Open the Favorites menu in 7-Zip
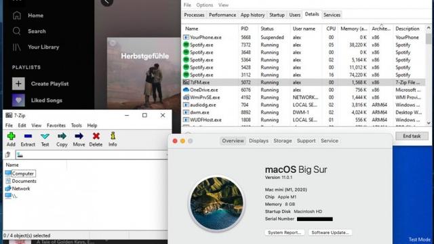This screenshot has height=244, width=434. point(56,125)
